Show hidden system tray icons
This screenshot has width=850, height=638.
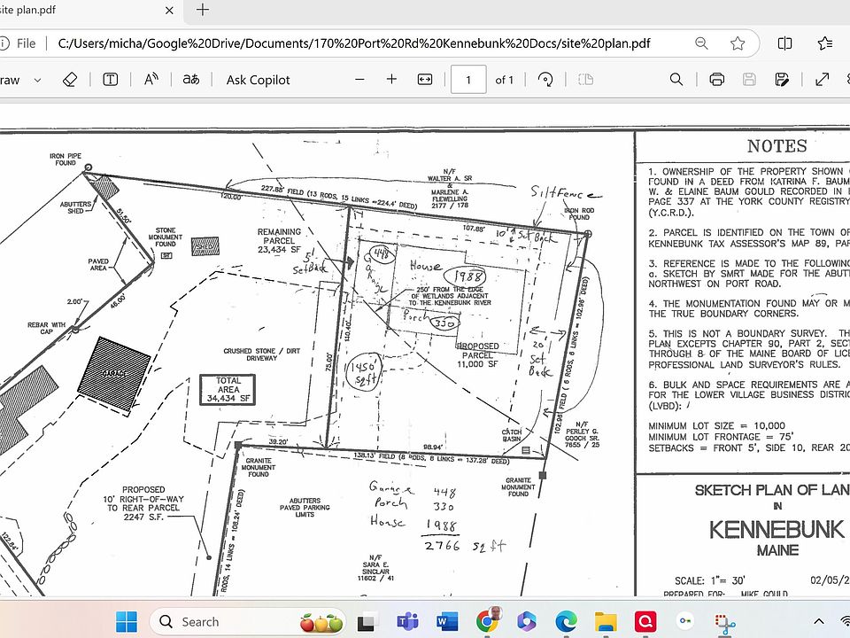coord(818,622)
